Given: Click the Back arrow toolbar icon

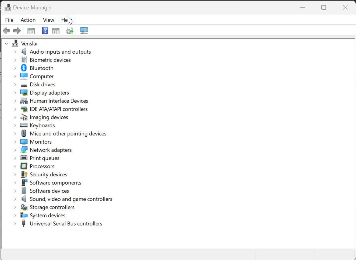Looking at the screenshot, I should (x=6, y=31).
